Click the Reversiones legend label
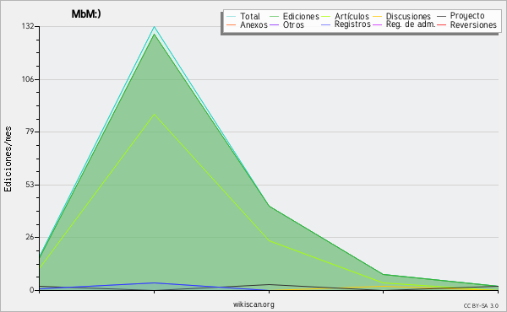Image resolution: width=507 pixels, height=312 pixels. tap(473, 24)
